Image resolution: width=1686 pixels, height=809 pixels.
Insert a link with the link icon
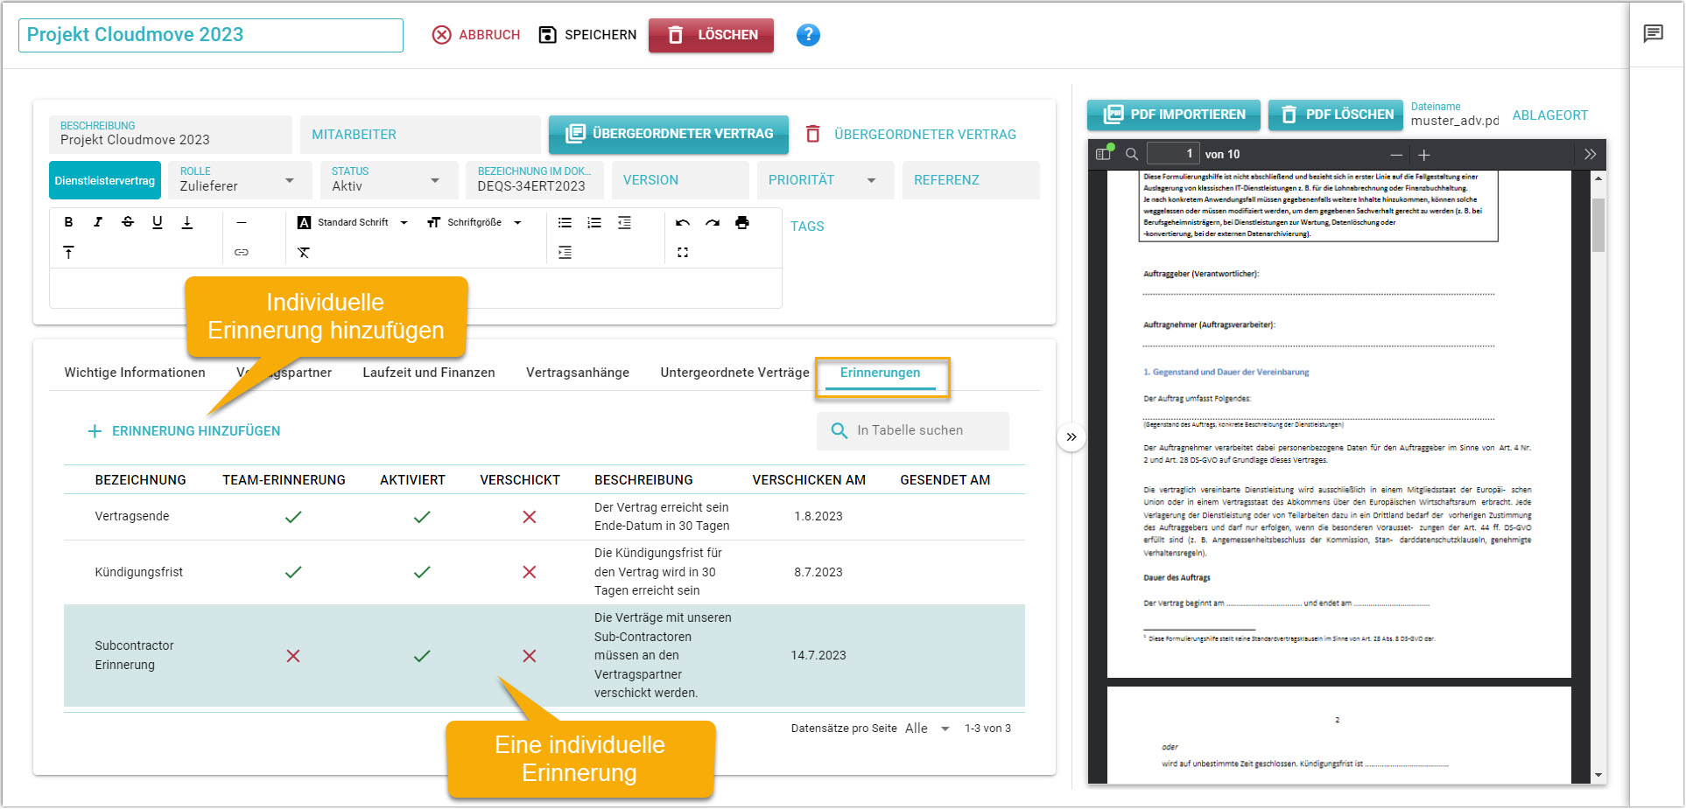[x=242, y=252]
